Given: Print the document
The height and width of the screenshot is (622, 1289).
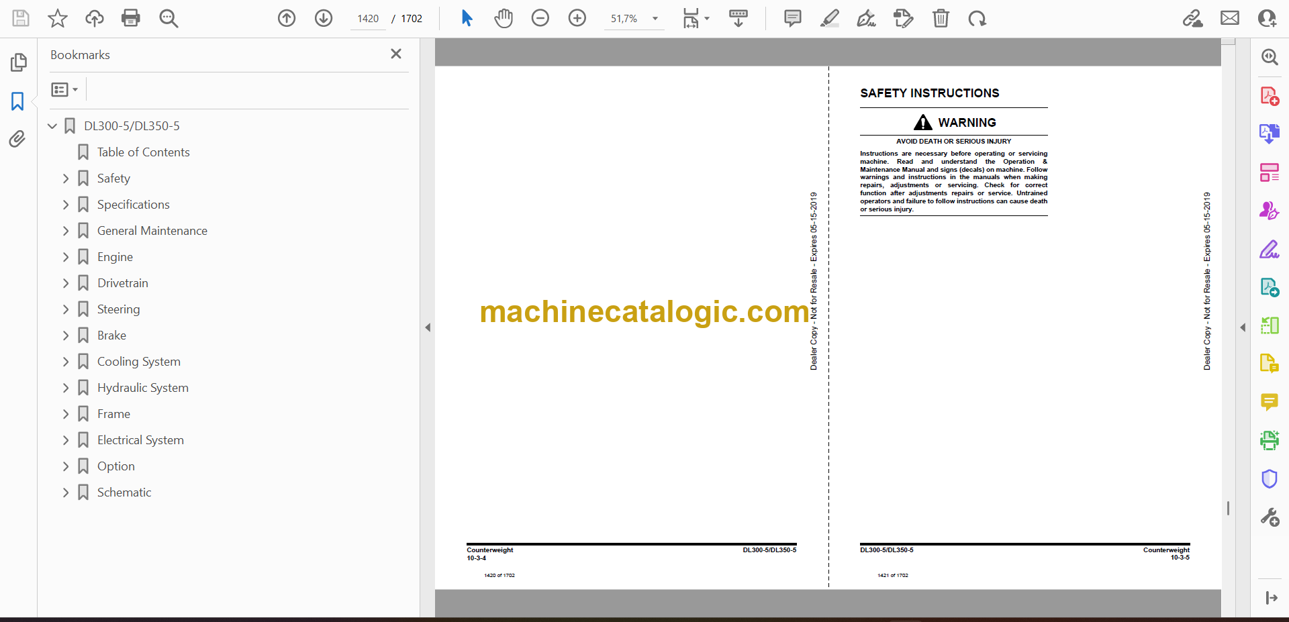Looking at the screenshot, I should (x=131, y=18).
